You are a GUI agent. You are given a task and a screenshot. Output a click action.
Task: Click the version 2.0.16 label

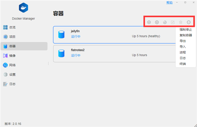(13, 124)
